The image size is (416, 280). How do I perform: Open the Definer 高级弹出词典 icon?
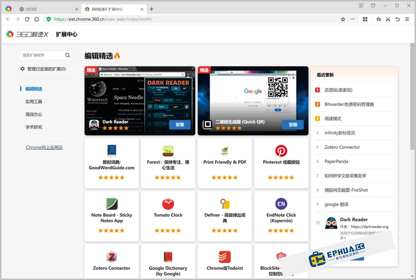click(x=225, y=204)
